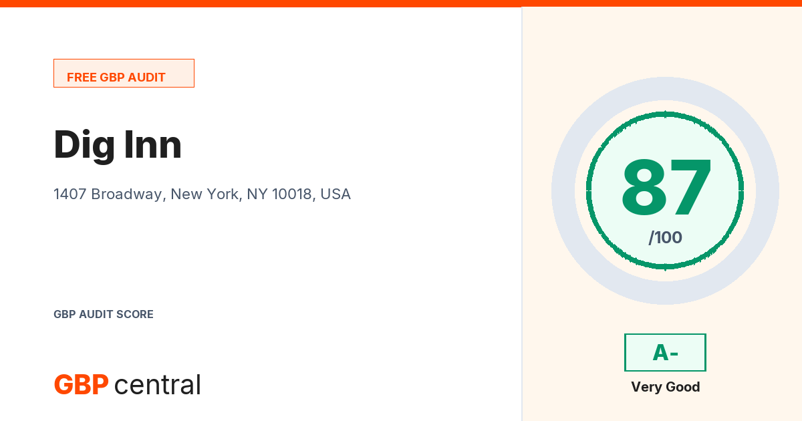This screenshot has width=802, height=421.
Task: Click the orange bar at page top
Action: click(401, 3)
